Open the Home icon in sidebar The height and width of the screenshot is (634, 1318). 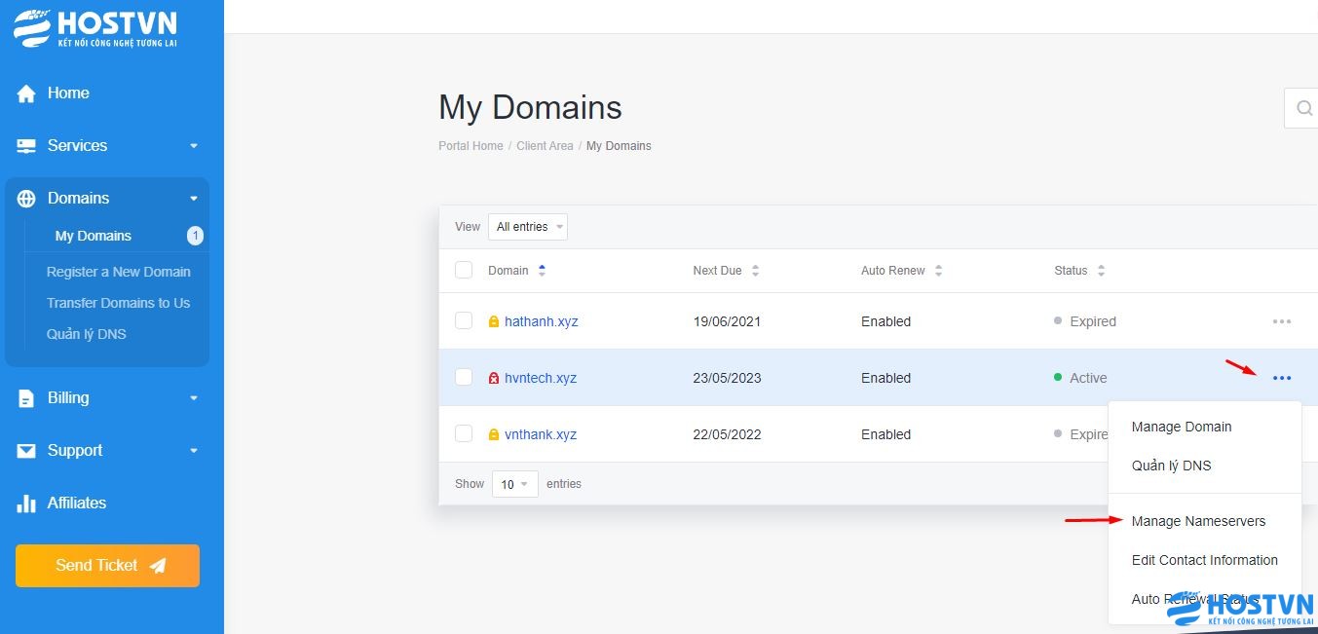[x=26, y=93]
